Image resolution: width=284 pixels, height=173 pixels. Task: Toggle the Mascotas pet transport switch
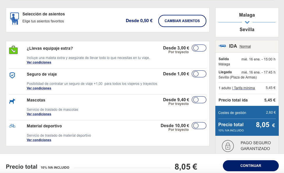click(199, 100)
